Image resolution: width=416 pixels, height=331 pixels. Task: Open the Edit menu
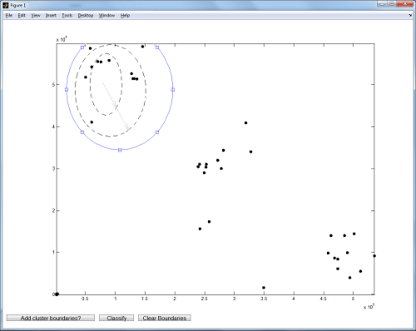[x=22, y=16]
